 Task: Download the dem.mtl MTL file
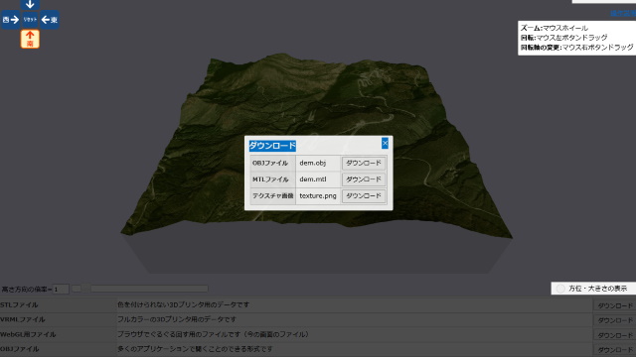point(364,179)
